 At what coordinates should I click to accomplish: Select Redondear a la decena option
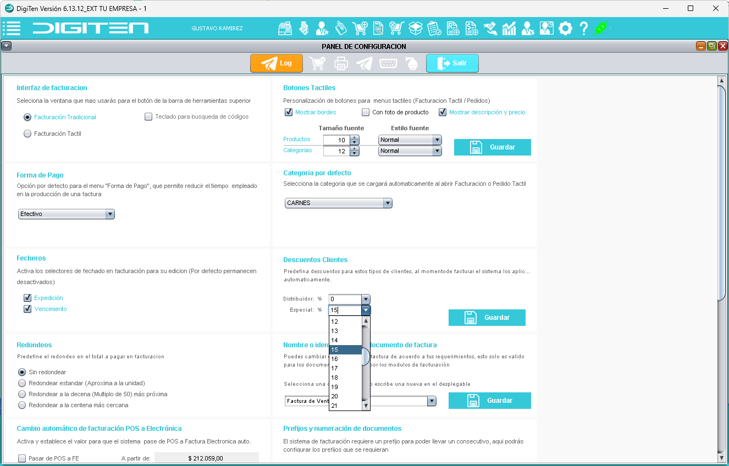22,394
